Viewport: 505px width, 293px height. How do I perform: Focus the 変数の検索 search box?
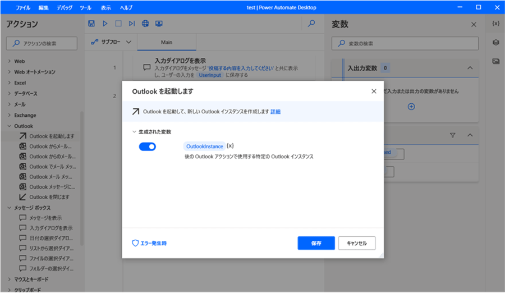click(x=405, y=44)
